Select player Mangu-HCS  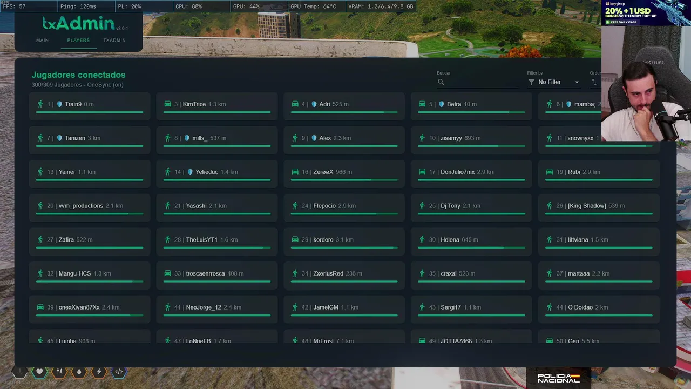coord(90,276)
